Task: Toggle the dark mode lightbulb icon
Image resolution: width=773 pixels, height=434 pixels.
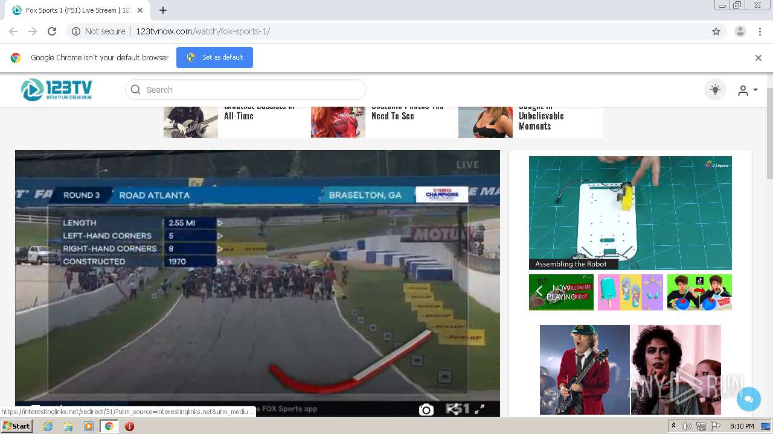Action: pos(715,90)
